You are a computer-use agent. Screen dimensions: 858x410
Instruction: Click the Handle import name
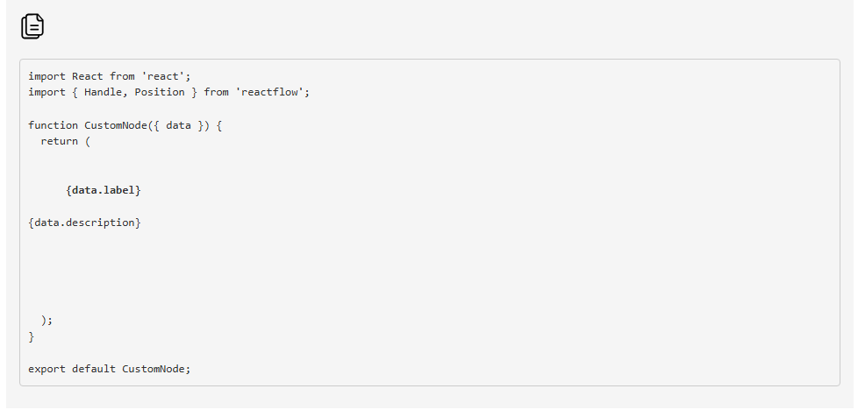103,92
